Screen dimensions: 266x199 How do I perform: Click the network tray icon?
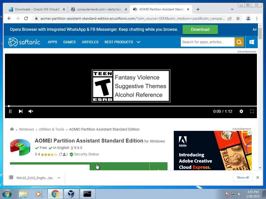pos(234,194)
